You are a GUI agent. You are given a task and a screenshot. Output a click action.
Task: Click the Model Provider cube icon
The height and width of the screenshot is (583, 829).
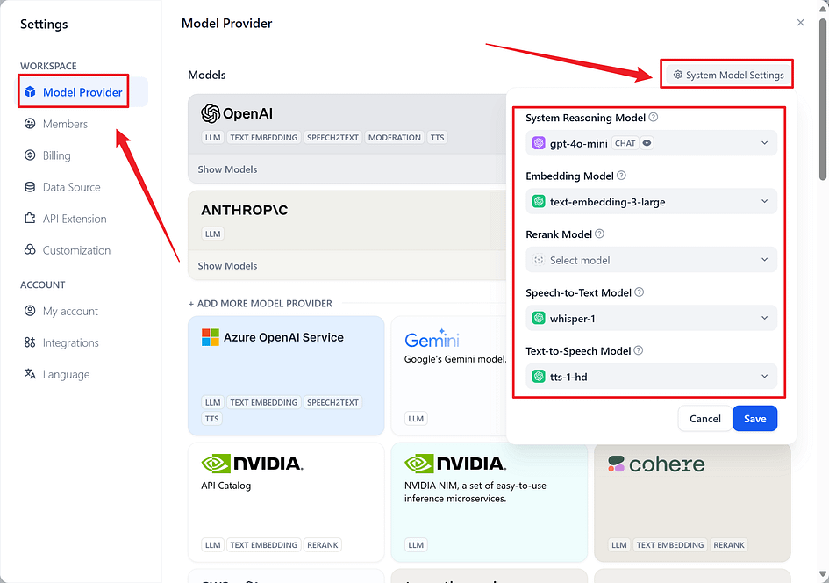point(30,92)
